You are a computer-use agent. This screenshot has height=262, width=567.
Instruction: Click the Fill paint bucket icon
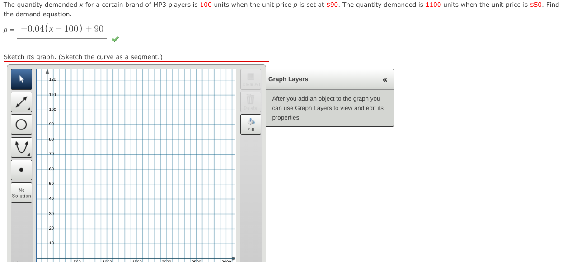250,121
